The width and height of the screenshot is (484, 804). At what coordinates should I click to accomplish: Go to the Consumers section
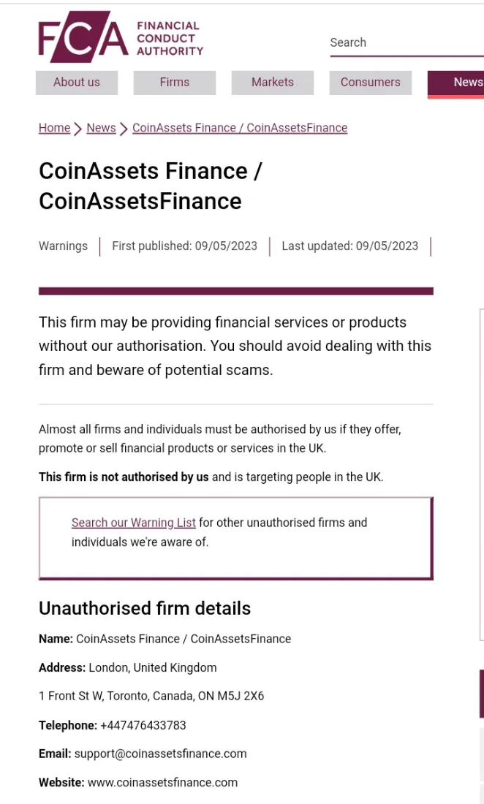[x=370, y=83]
